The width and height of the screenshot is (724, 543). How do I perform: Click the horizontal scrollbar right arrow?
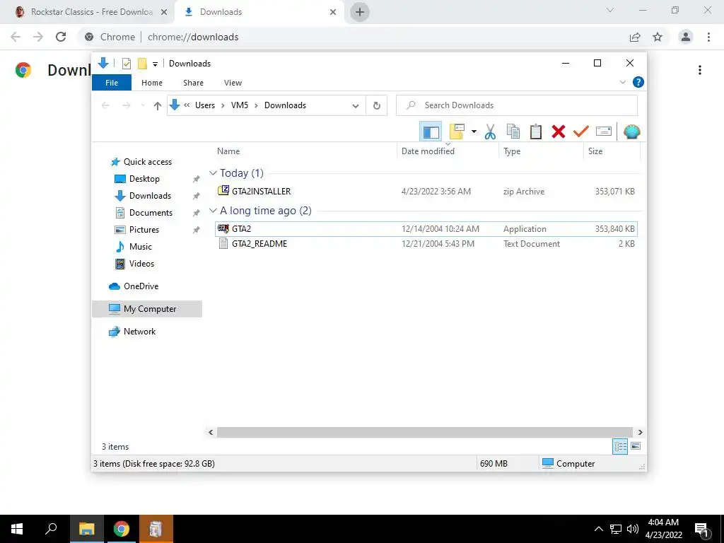[640, 433]
